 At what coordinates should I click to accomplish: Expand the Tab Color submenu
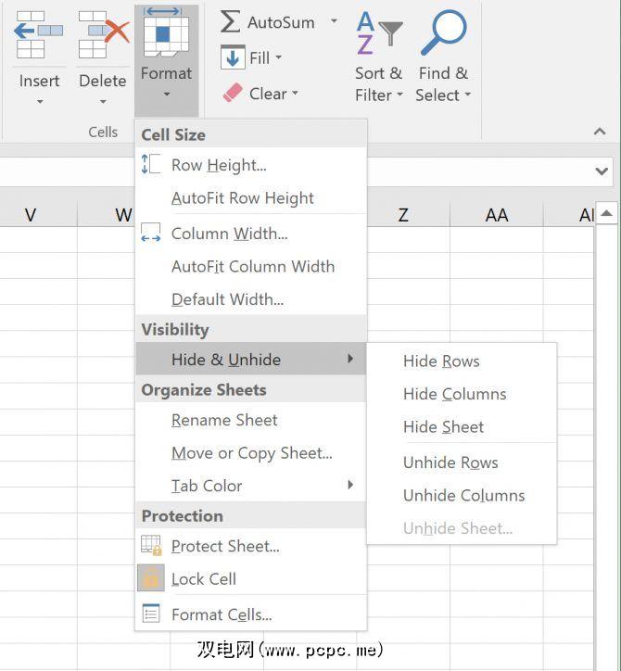point(350,485)
